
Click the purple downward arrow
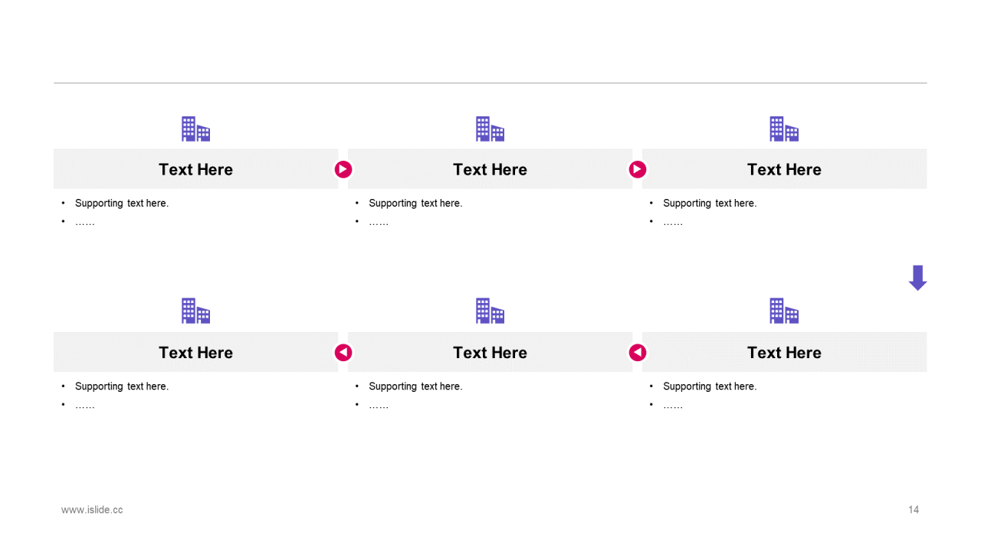pyautogui.click(x=917, y=278)
